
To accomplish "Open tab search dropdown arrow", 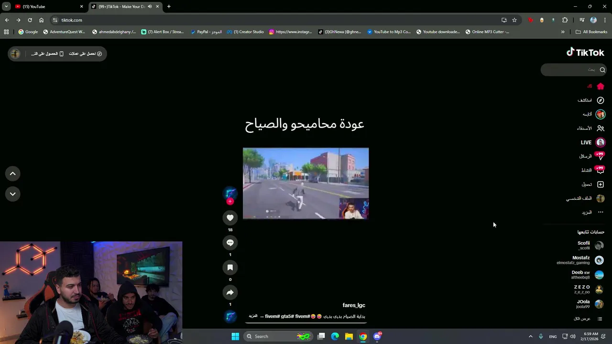I will pos(6,7).
